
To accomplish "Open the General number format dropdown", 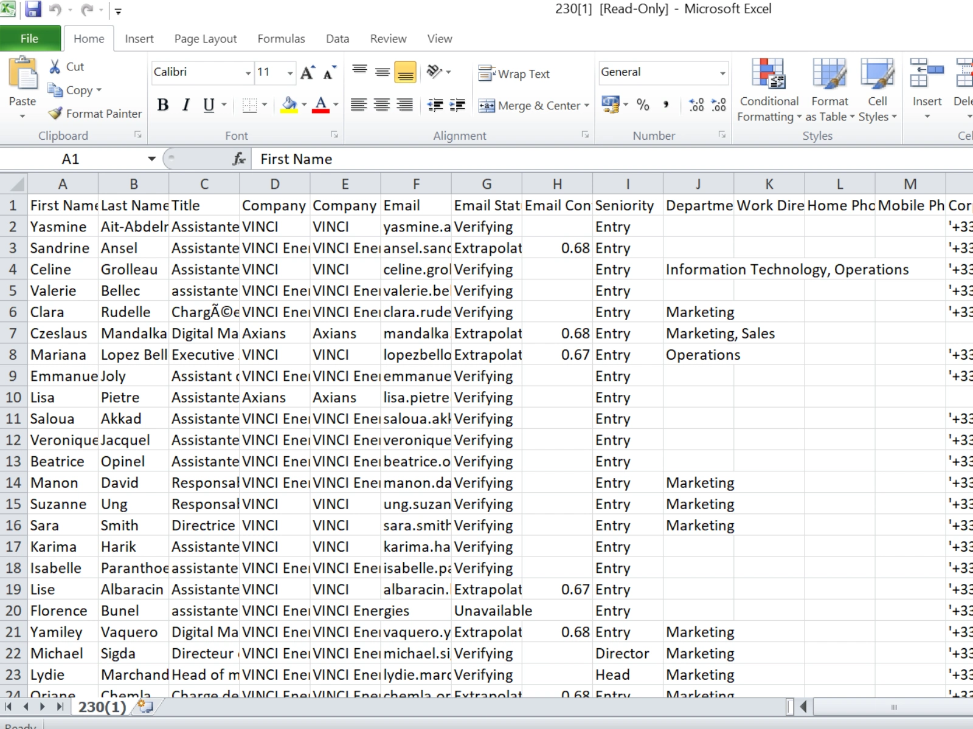I will coord(722,73).
